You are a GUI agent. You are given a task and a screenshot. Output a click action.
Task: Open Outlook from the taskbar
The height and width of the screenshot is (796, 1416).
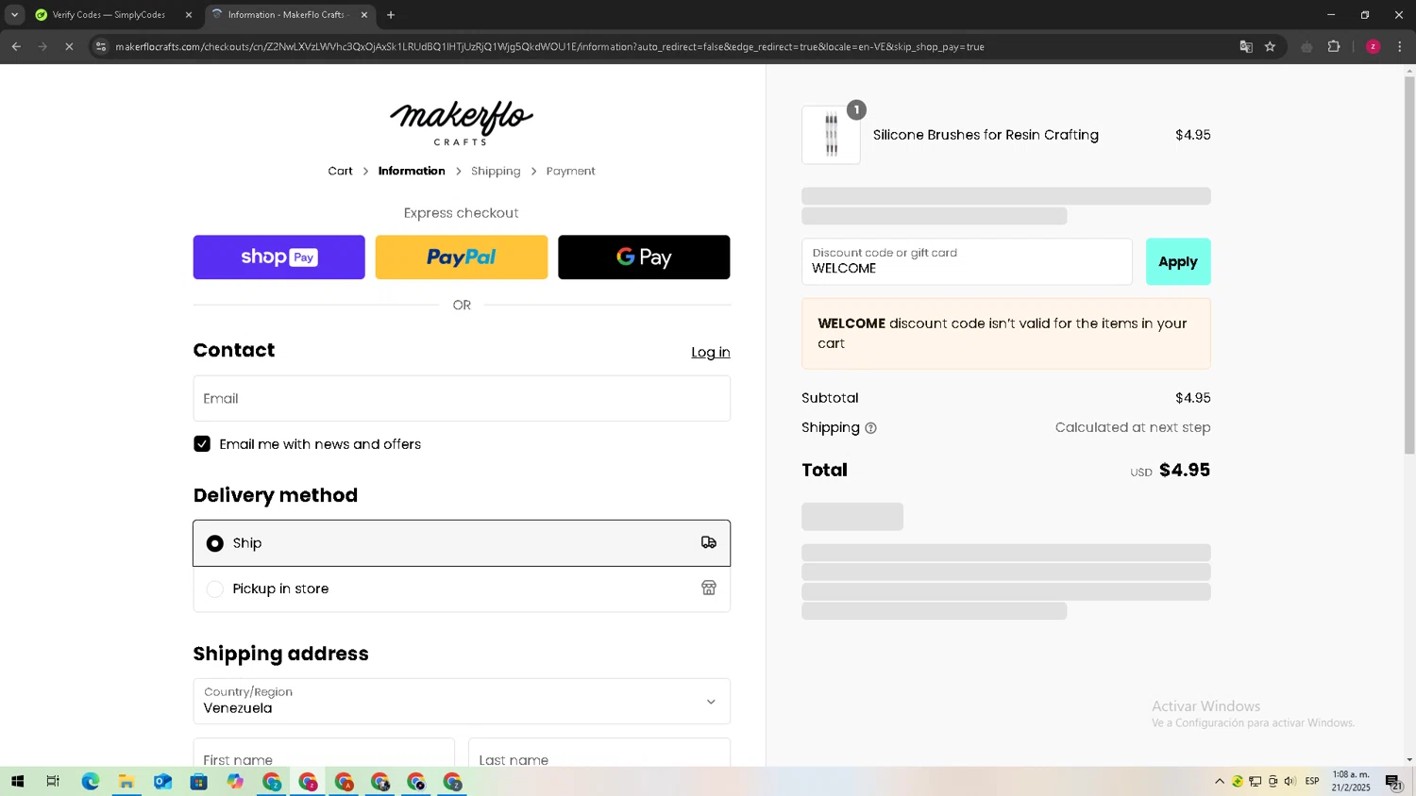click(162, 781)
